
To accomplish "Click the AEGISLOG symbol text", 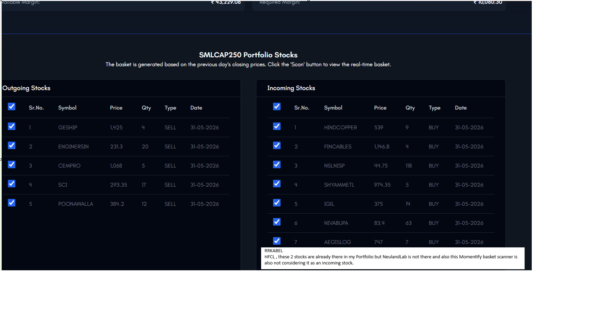I will [337, 242].
